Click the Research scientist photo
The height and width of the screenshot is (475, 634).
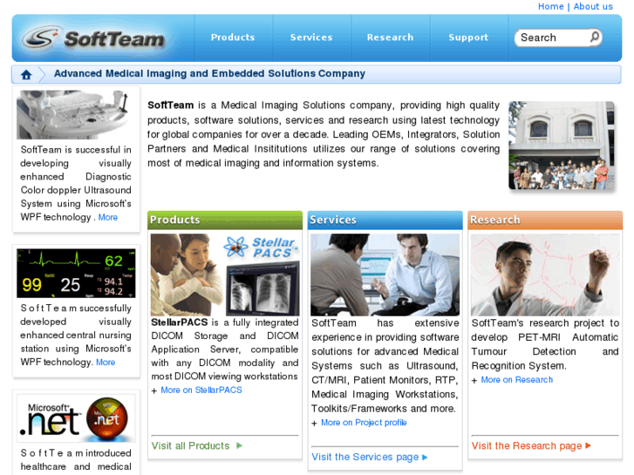(x=545, y=275)
